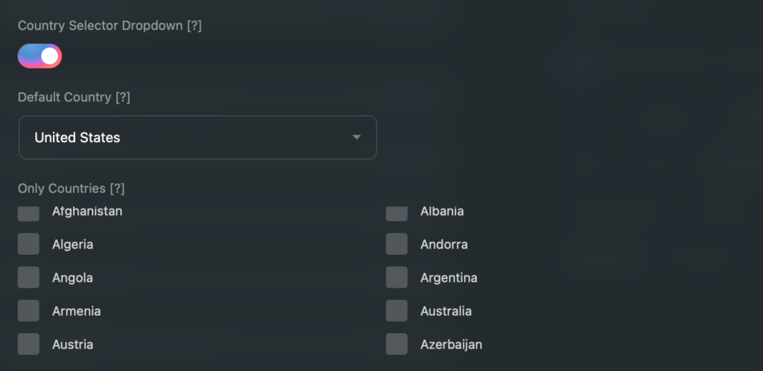Enable the Australia checkbox
Viewport: 763px width, 371px height.
click(396, 311)
